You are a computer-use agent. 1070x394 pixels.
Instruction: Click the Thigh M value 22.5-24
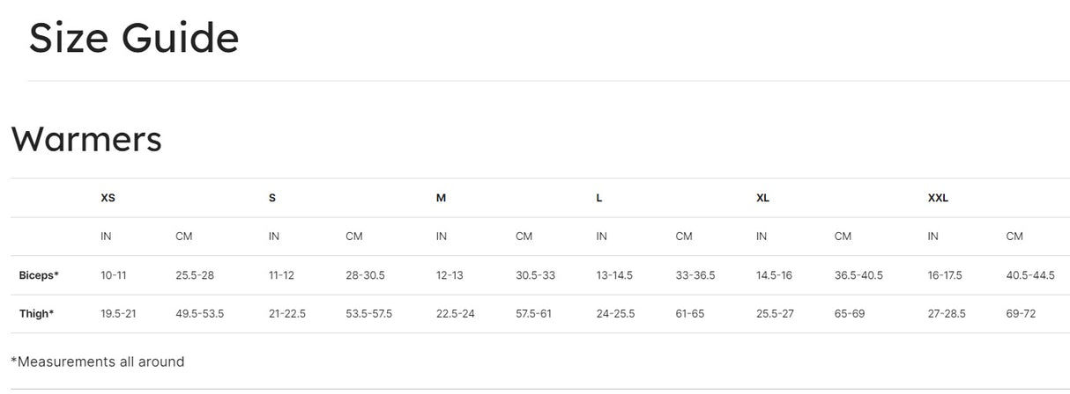(455, 314)
